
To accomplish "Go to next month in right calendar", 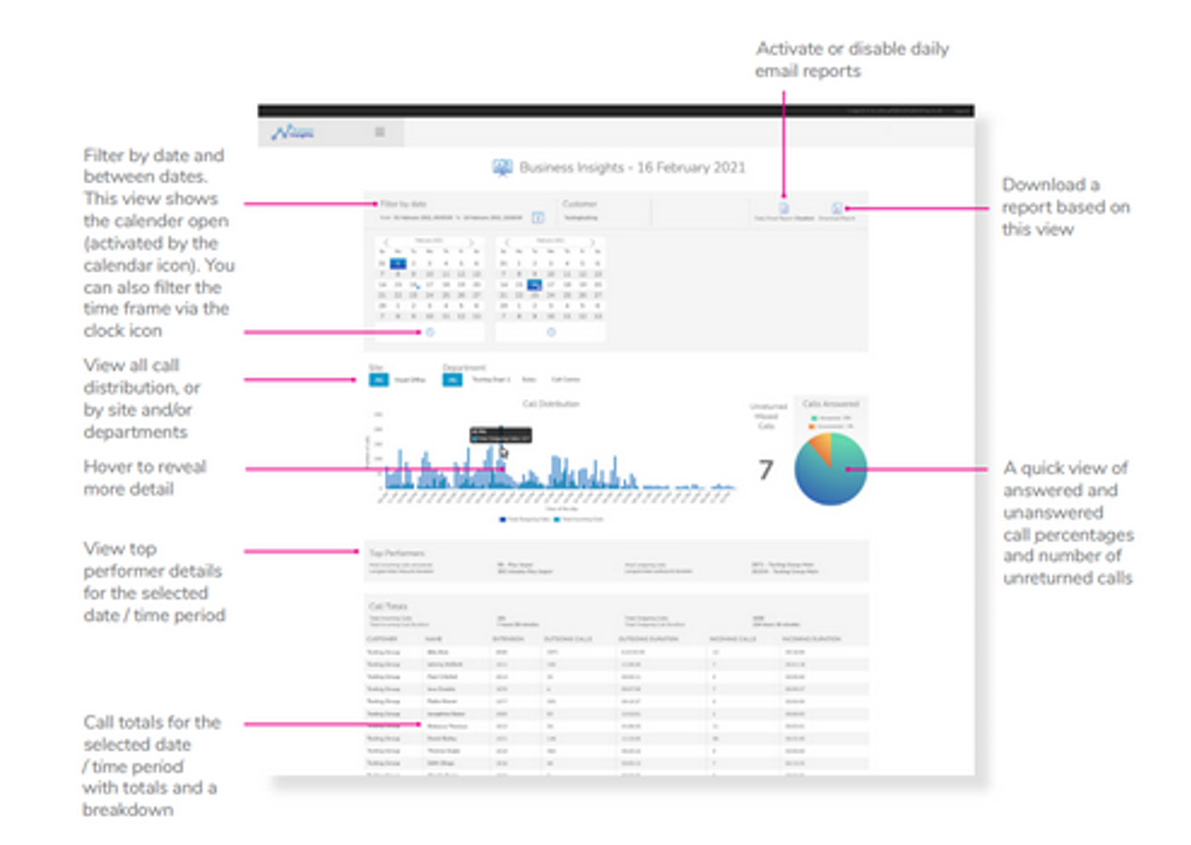I will [x=593, y=242].
